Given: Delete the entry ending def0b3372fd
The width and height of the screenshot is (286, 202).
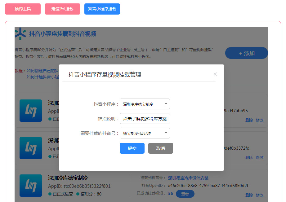Looking at the screenshot, I should 249,158.
